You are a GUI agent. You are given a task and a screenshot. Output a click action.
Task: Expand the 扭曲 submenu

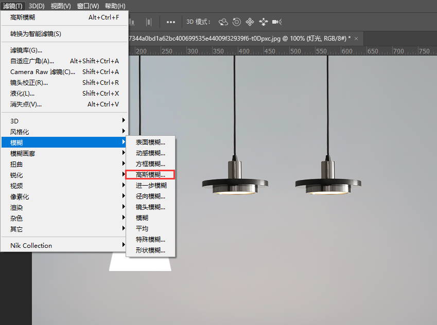[x=64, y=164]
